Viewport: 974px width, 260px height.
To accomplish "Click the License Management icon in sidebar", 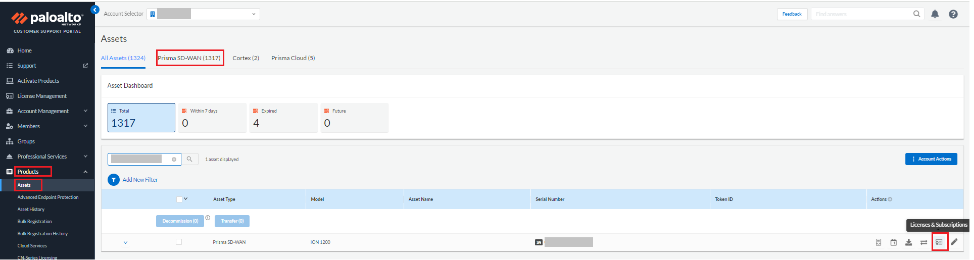I will pos(10,96).
